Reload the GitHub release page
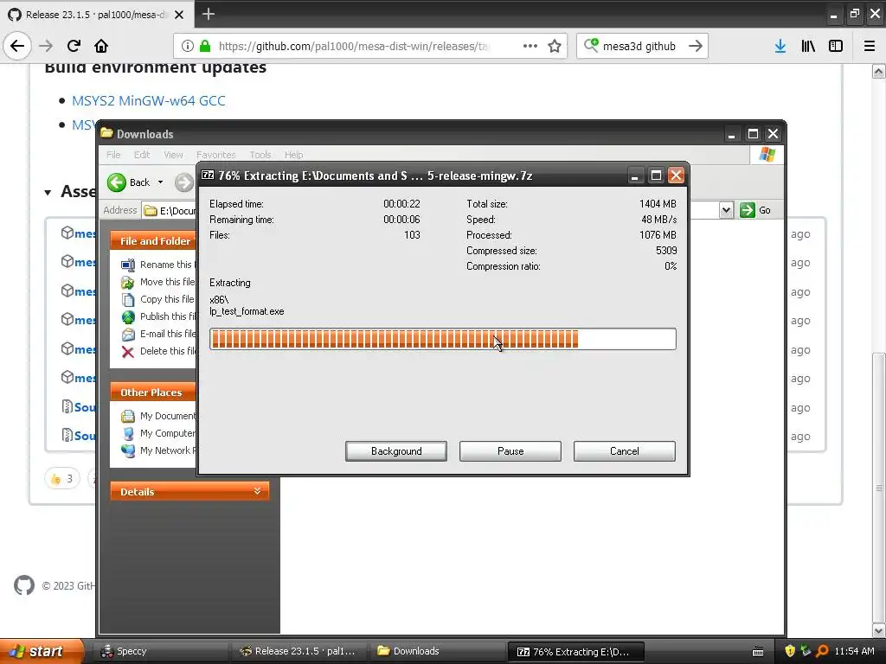The width and height of the screenshot is (886, 664). pyautogui.click(x=74, y=46)
